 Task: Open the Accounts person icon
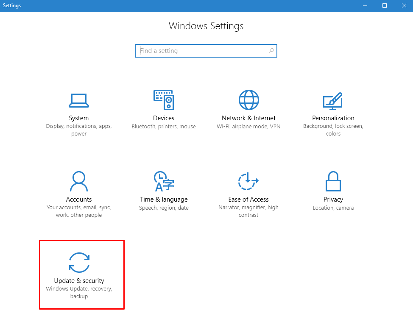coord(79,181)
